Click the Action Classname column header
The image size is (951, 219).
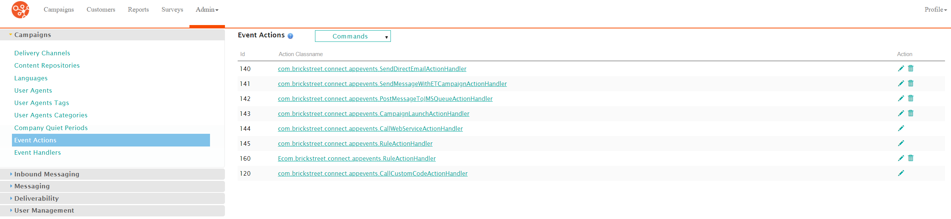[x=301, y=54]
